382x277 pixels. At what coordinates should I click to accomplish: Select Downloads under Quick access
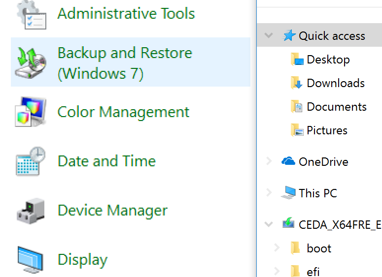pyautogui.click(x=336, y=83)
